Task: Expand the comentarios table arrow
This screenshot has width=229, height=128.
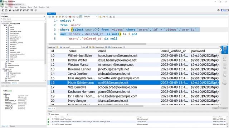Action: click(6, 35)
